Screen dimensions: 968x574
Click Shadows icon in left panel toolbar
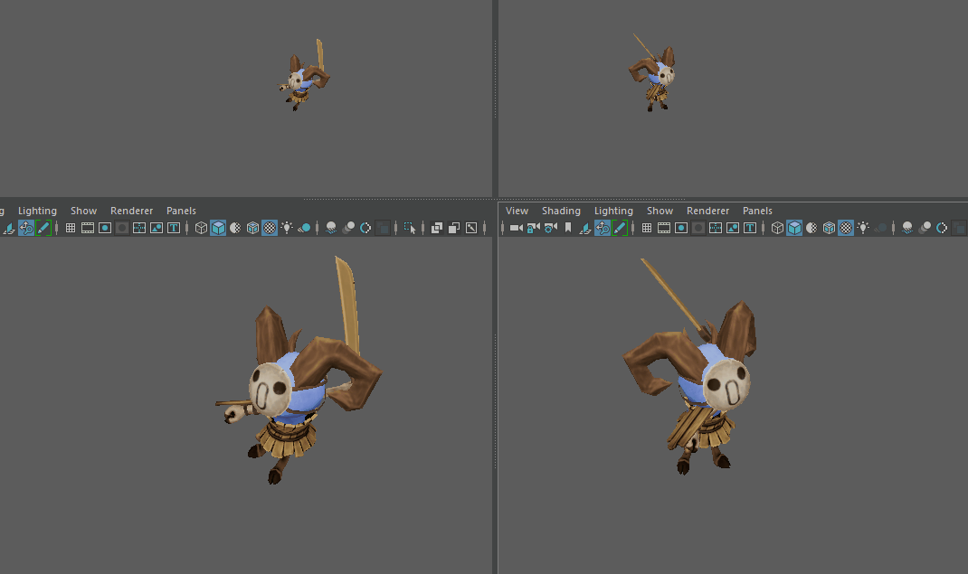pyautogui.click(x=304, y=228)
